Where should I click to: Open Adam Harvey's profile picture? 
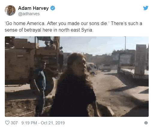pyautogui.click(x=10, y=10)
